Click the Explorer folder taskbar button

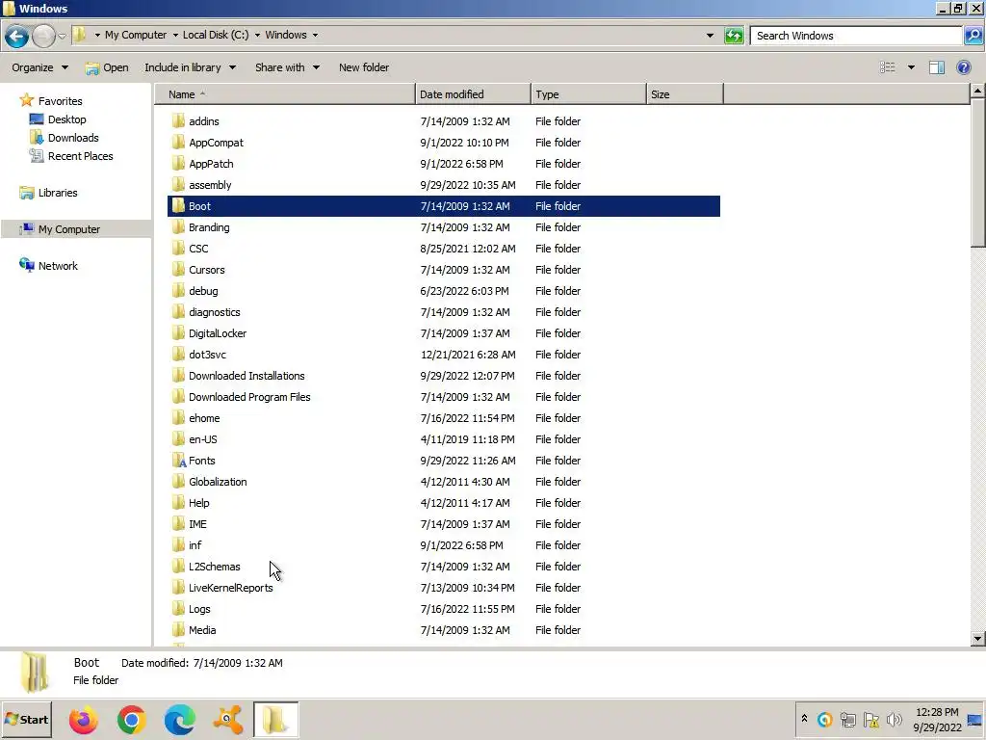[275, 719]
